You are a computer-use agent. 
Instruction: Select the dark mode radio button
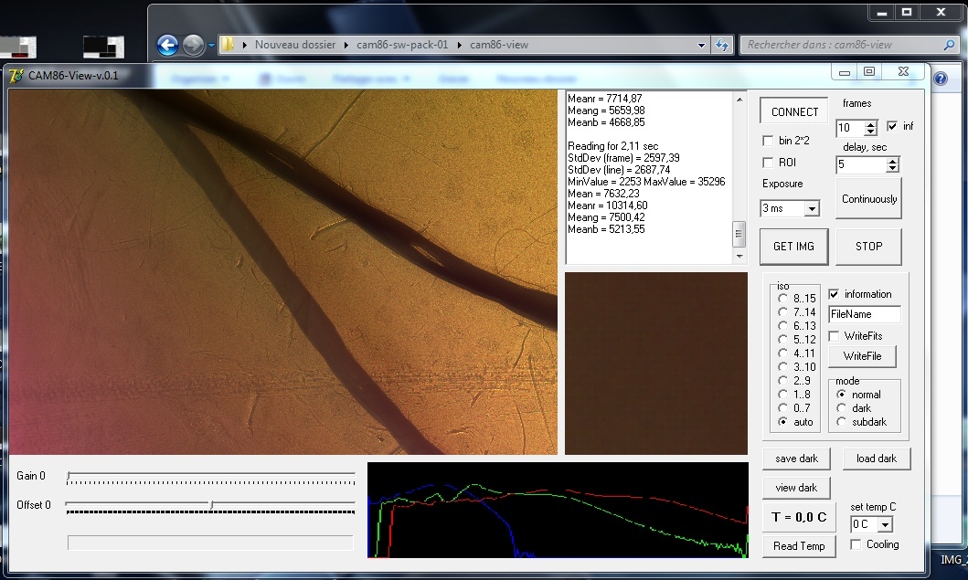[842, 408]
